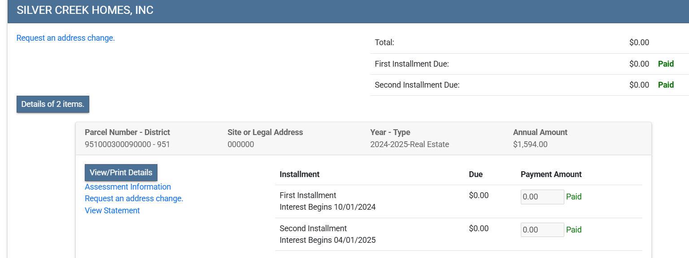Viewport: 689px width, 258px height.
Task: Click the Paid status beside First Installment Due
Action: (666, 64)
